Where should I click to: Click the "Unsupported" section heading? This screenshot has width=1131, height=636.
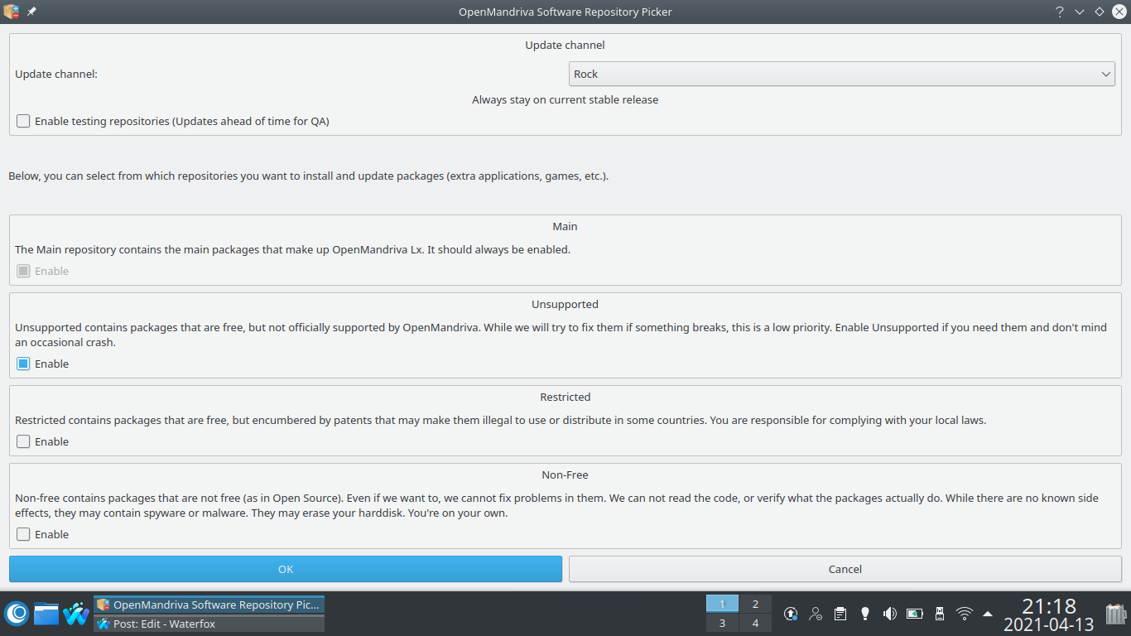[565, 304]
